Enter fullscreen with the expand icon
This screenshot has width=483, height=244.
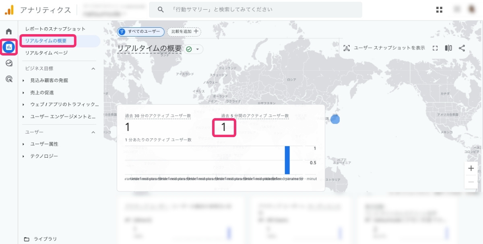435,48
